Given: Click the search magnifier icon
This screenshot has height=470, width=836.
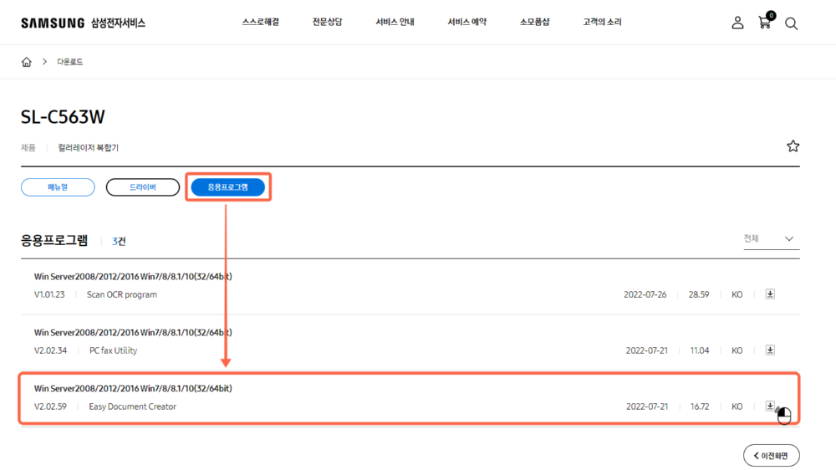Looking at the screenshot, I should 791,23.
